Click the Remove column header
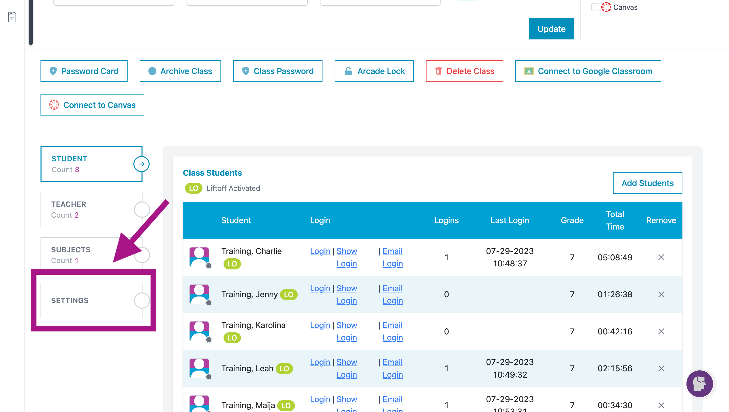Viewport: 729px width, 412px height. point(661,220)
